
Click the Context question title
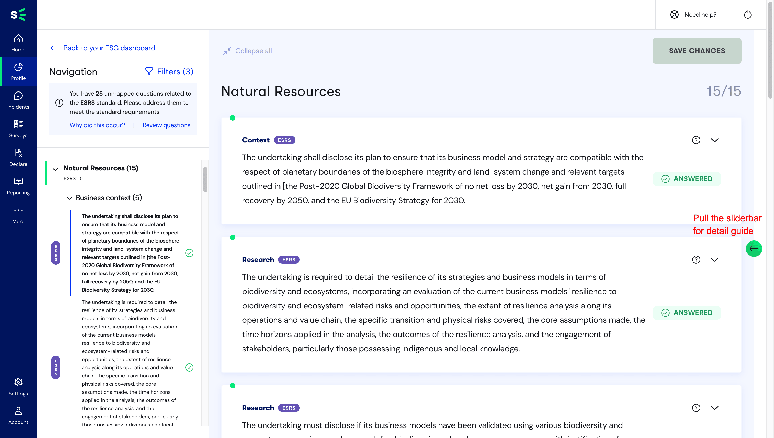255,140
